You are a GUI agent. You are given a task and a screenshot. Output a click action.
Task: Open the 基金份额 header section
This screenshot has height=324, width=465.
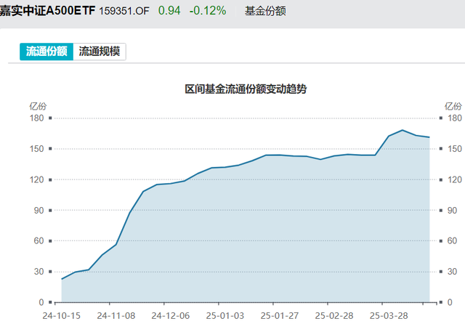[265, 12]
